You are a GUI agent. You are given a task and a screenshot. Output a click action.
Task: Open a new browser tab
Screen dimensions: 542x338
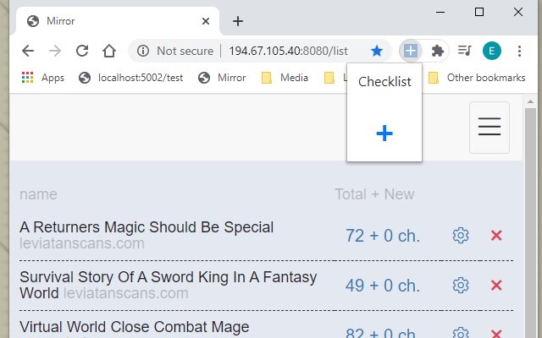238,21
